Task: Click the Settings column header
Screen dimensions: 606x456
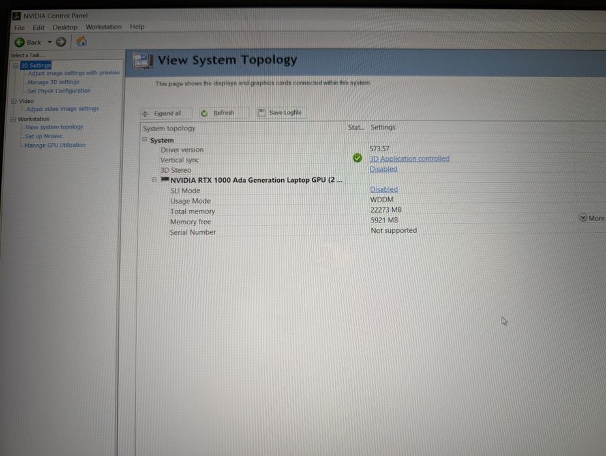Action: click(x=383, y=127)
